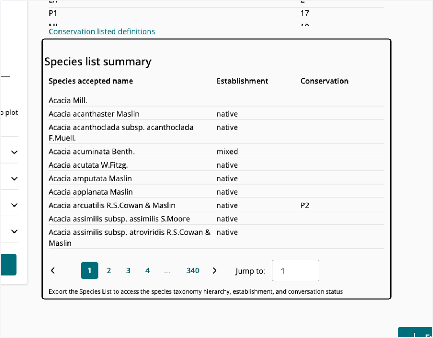The height and width of the screenshot is (338, 433).
Task: Select Acacia amputata Maslin row
Action: (x=216, y=178)
